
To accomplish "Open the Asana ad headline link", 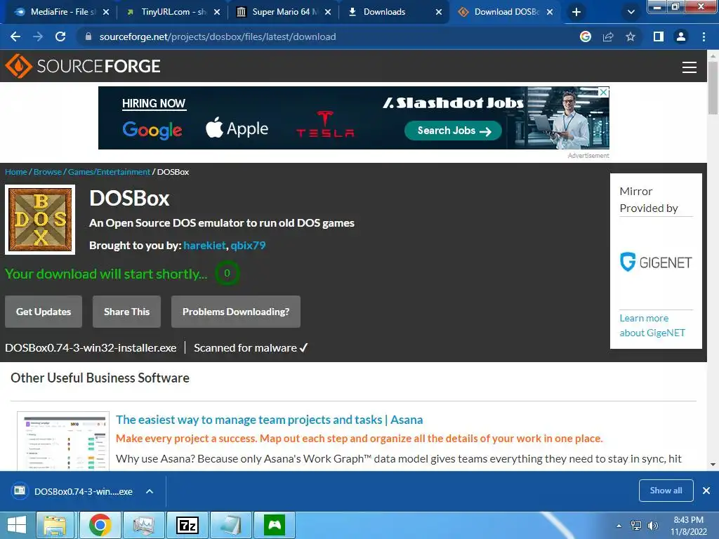I will point(269,420).
